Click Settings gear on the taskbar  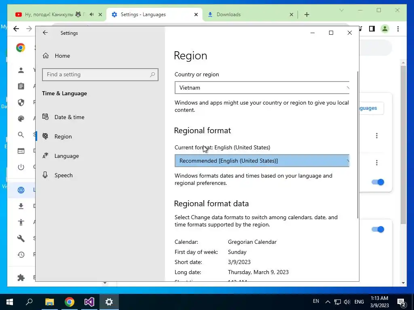pos(109,302)
